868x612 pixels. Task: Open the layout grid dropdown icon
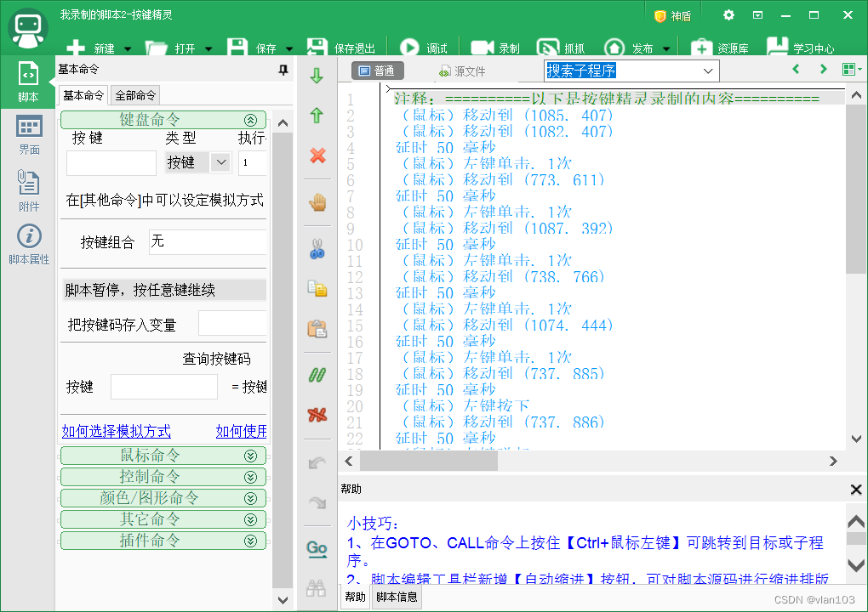(851, 69)
